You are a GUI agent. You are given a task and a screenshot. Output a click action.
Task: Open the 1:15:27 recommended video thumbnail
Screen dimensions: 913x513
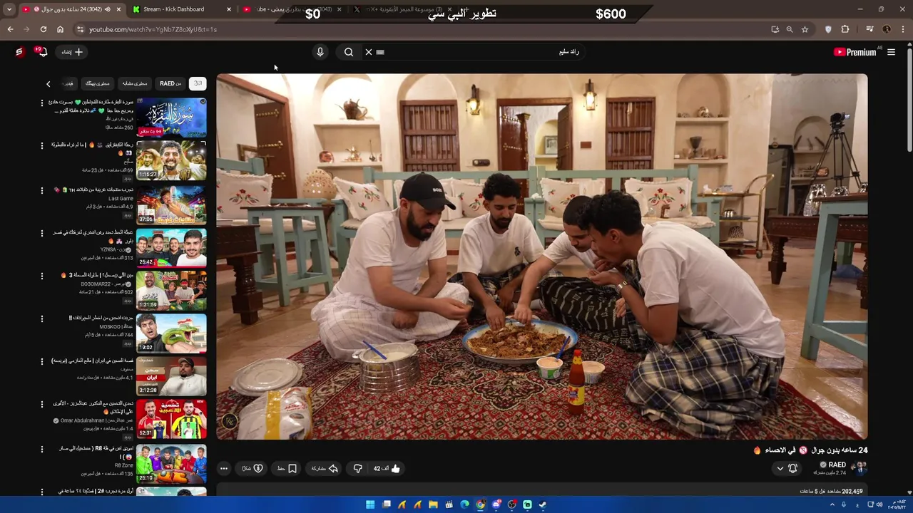coord(171,160)
